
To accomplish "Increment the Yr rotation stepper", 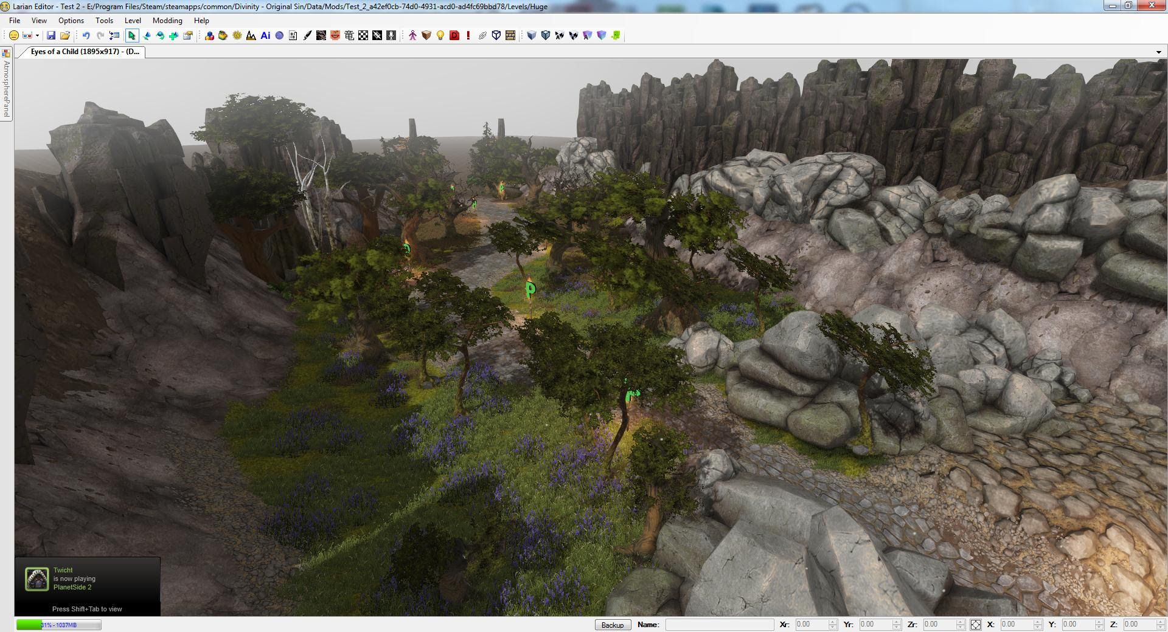I will click(896, 622).
